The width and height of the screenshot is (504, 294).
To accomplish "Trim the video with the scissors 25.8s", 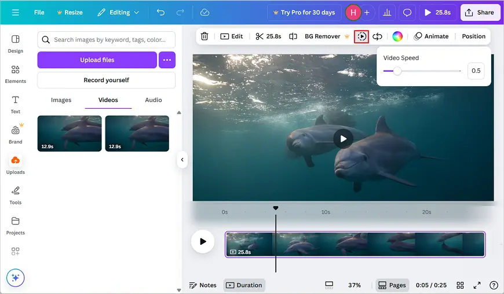I will [x=268, y=36].
